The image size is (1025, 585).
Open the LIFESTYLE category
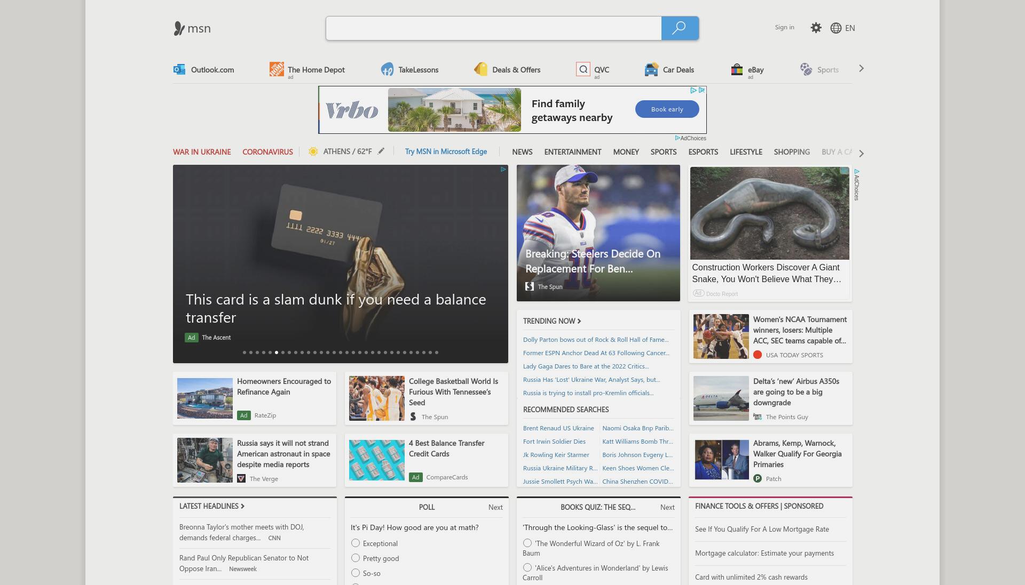point(746,152)
